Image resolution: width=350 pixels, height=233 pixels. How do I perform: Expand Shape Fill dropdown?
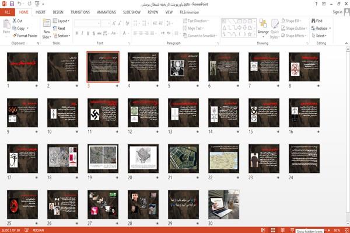(x=291, y=21)
